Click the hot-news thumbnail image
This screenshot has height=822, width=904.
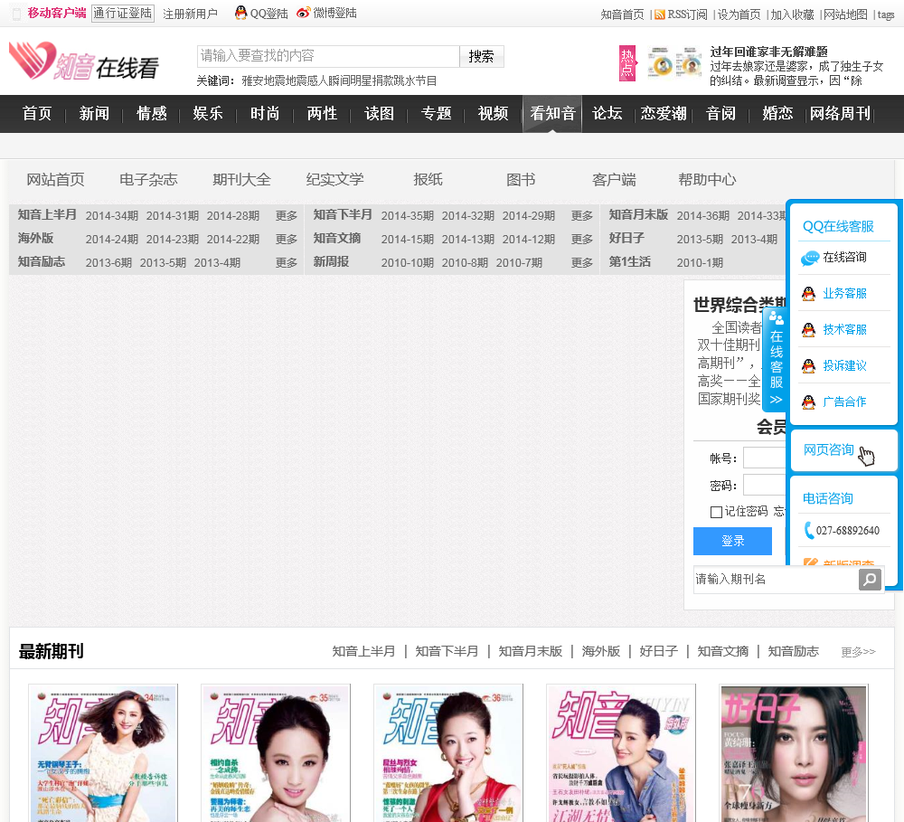pyautogui.click(x=674, y=61)
